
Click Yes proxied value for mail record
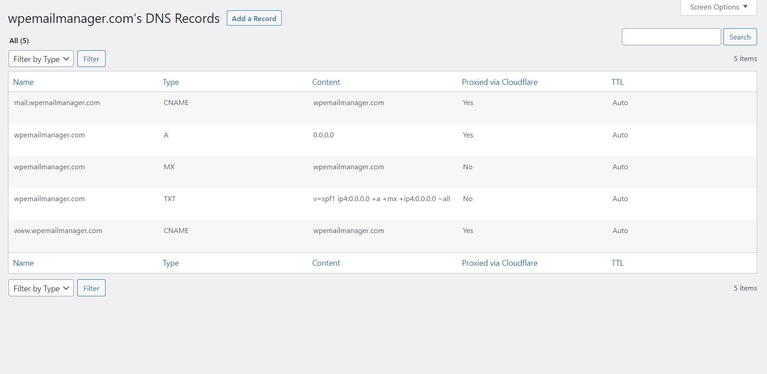[468, 103]
